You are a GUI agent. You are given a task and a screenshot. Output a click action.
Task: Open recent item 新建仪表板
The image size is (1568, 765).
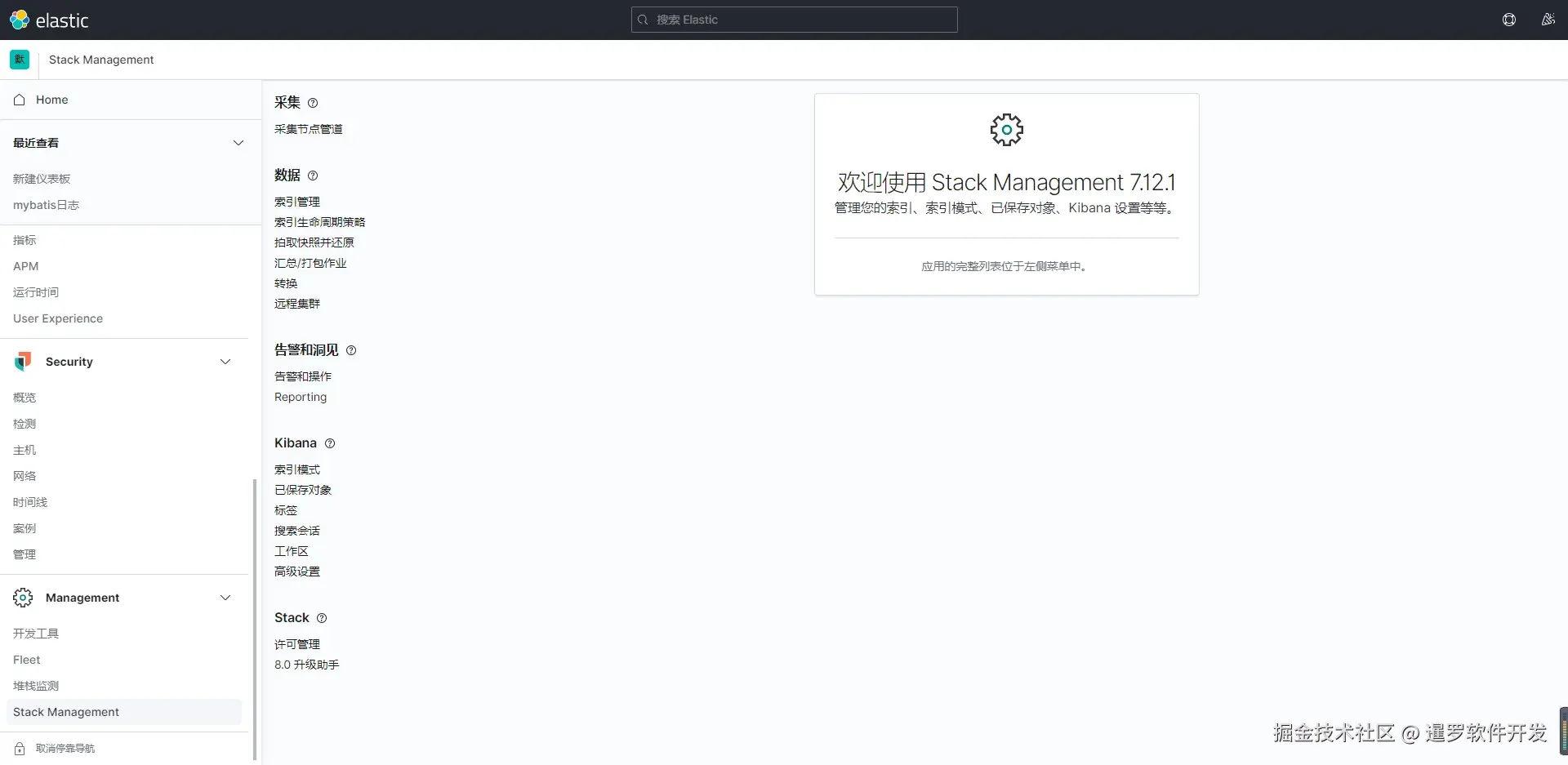[42, 179]
